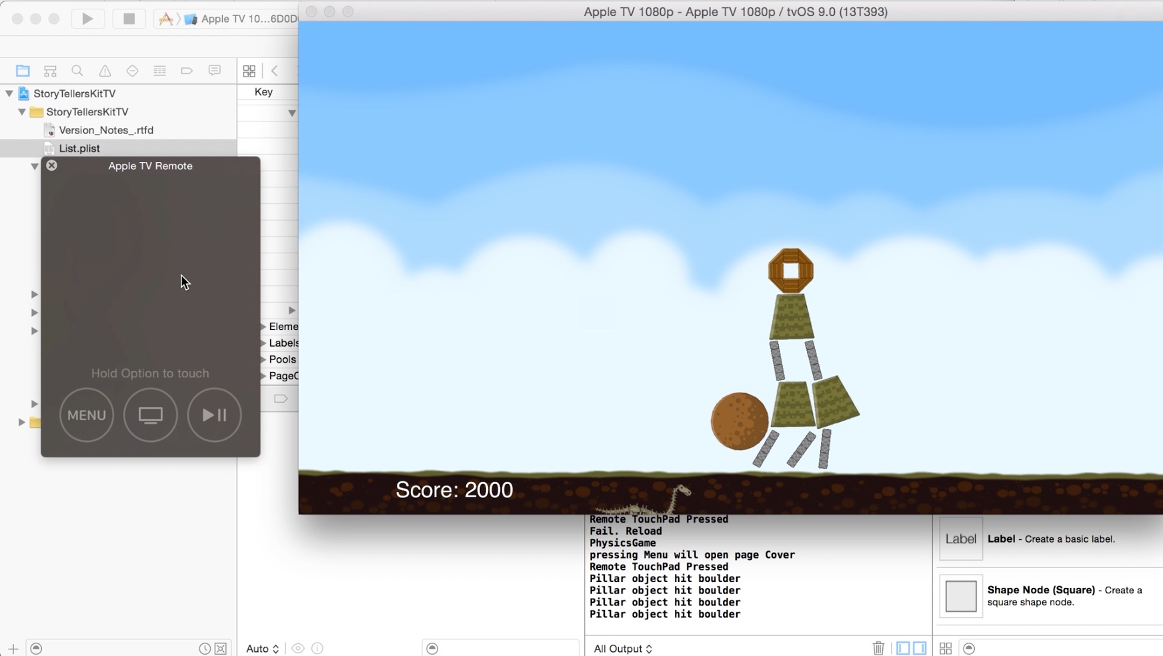
Task: Open the Find navigator magnifier icon
Action: [77, 71]
